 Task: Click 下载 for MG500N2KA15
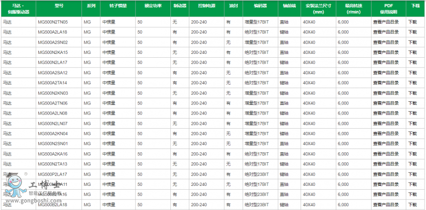412,52
